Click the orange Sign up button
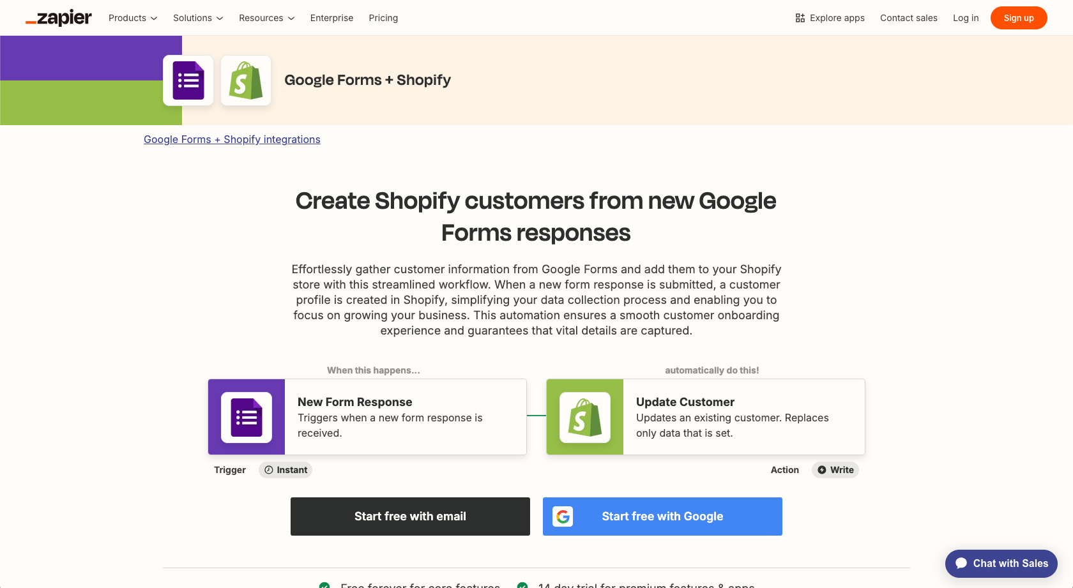Image resolution: width=1073 pixels, height=588 pixels. coord(1018,18)
